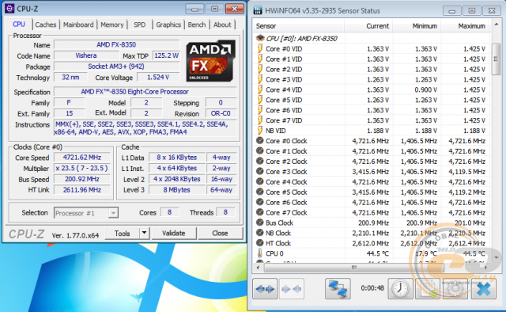Click the CPU-Z title bar app icon
This screenshot has height=312, width=506.
pyautogui.click(x=9, y=9)
